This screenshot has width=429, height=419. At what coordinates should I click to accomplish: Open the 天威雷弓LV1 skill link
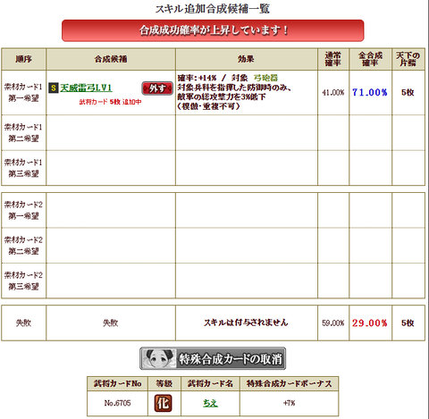tap(86, 88)
